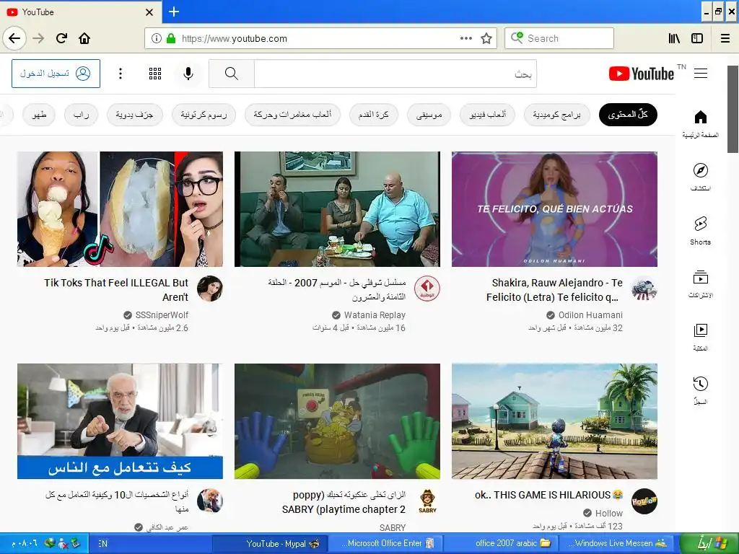Open the browser home page icon
Viewport: 739px width, 554px height.
coord(84,38)
